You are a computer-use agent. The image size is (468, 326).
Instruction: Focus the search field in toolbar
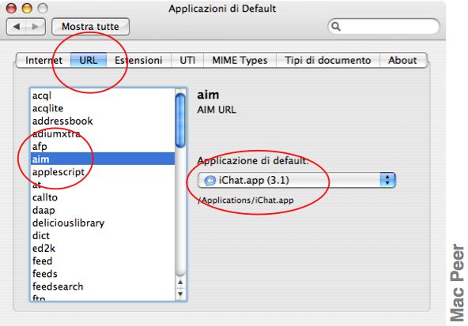383,27
